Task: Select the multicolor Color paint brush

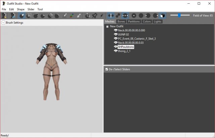Action: (72, 15)
